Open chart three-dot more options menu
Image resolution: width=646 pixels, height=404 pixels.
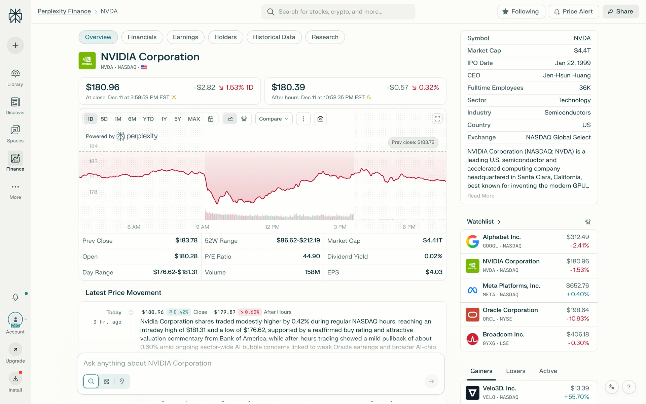click(303, 119)
